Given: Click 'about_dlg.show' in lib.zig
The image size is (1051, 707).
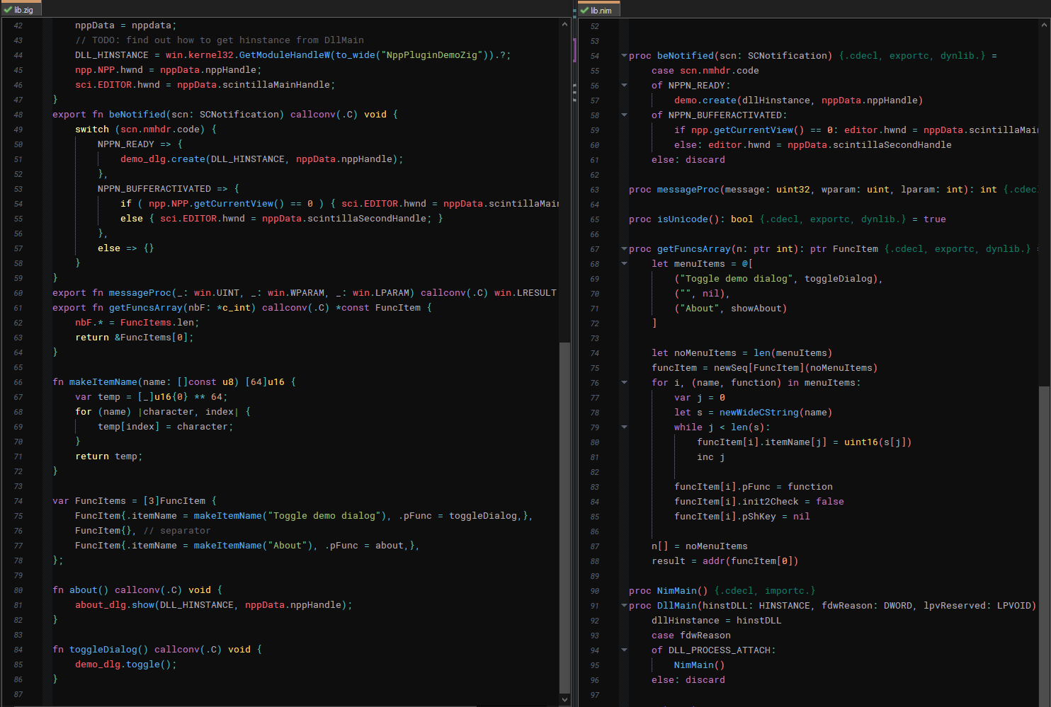Looking at the screenshot, I should coord(115,605).
